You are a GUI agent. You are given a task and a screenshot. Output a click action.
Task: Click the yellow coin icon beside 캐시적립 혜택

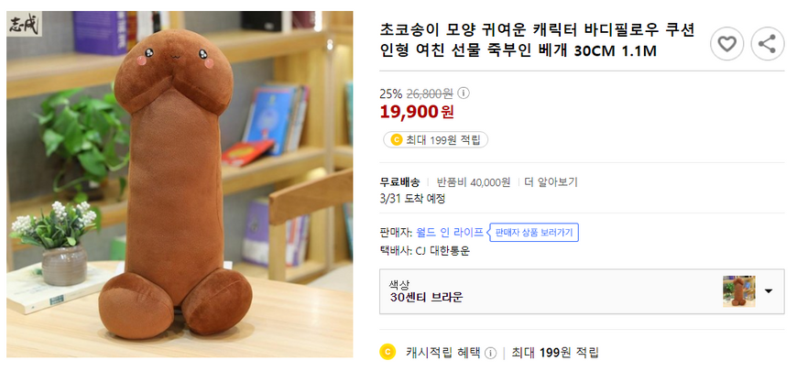tap(388, 352)
